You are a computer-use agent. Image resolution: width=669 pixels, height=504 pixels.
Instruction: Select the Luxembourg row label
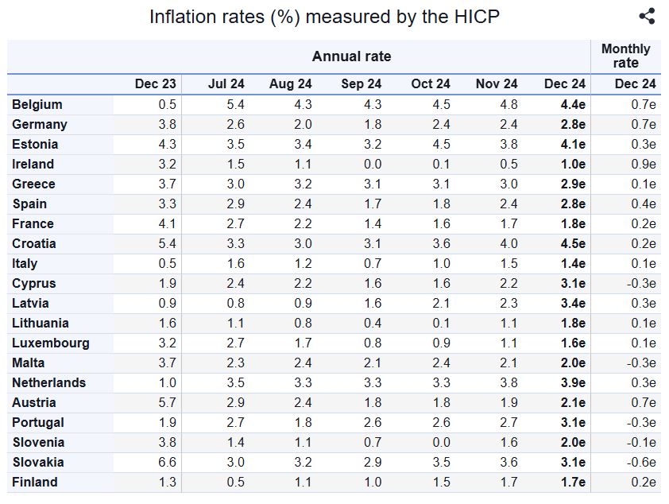(x=51, y=343)
